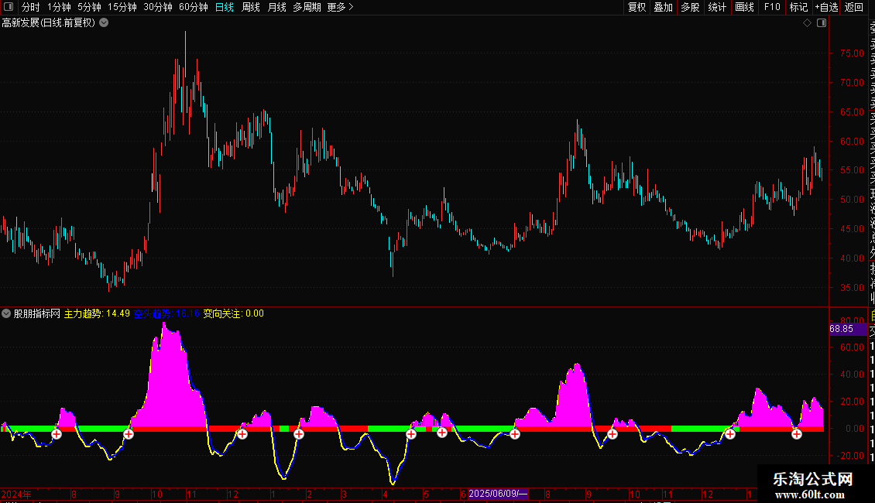Screen dimensions: 875x503
Task: Click the 2025/06/09 date label on timeline
Action: point(498,494)
